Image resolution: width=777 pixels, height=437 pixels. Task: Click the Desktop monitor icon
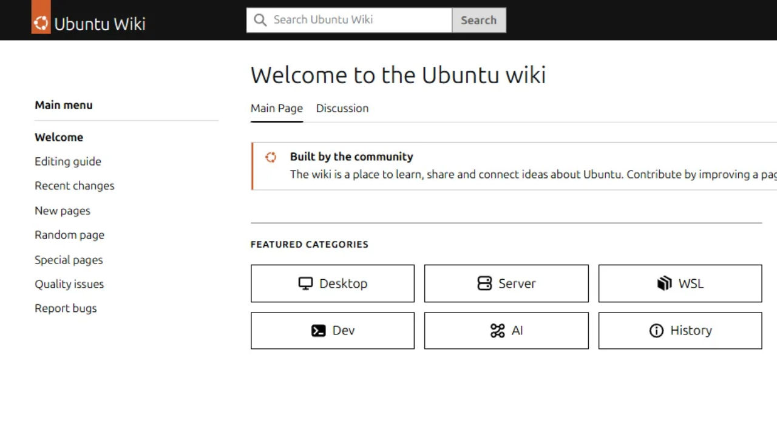305,283
